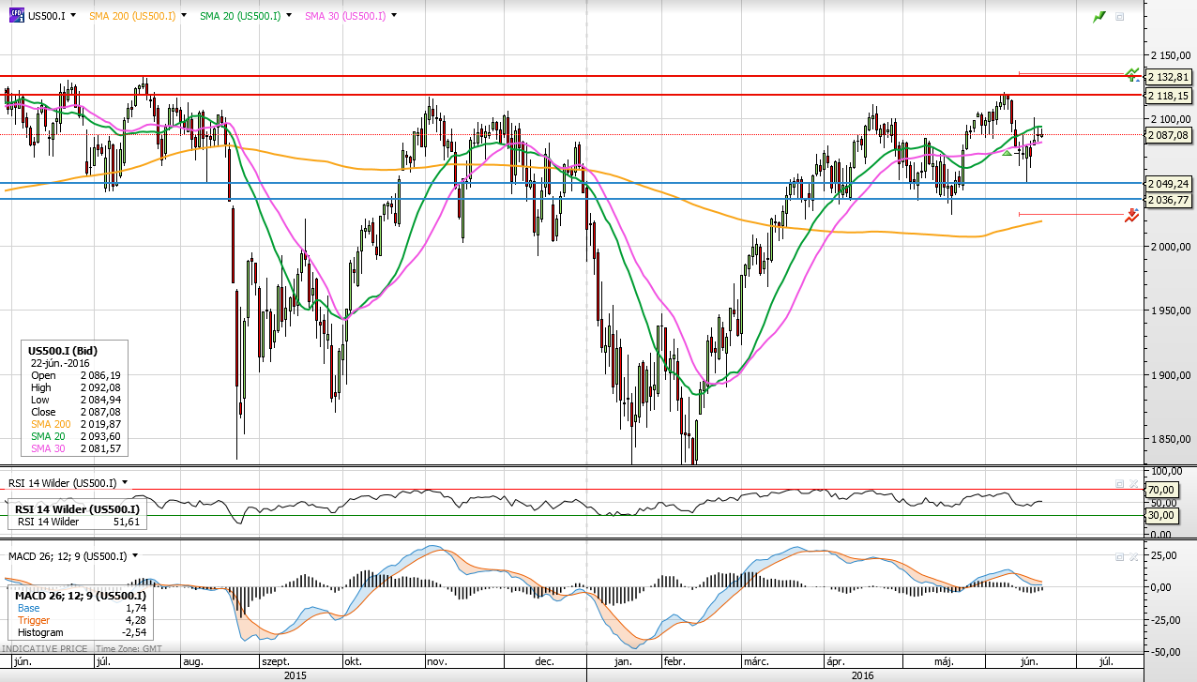Open the SMA 30 (US500.I) dropdown

[395, 16]
